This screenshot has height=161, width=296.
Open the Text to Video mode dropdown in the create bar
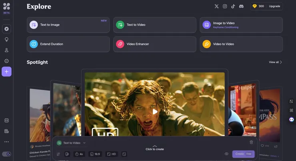[71, 143]
